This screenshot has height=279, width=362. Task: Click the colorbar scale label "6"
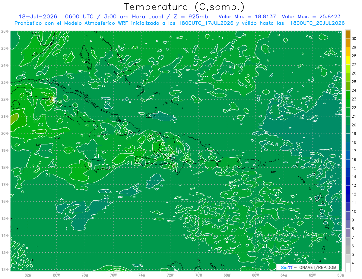point(353,246)
